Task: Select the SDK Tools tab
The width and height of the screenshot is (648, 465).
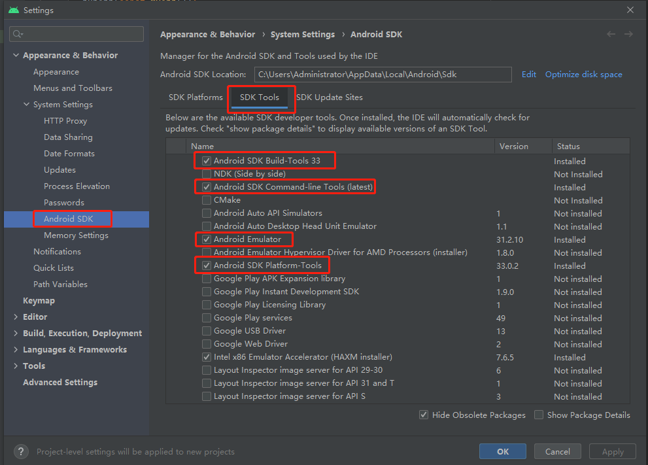Action: click(260, 97)
